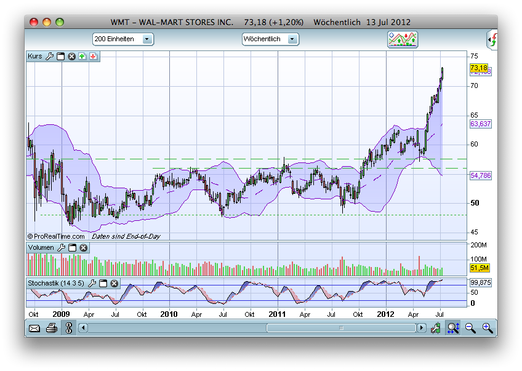Click the 45 price axis label

click(474, 232)
